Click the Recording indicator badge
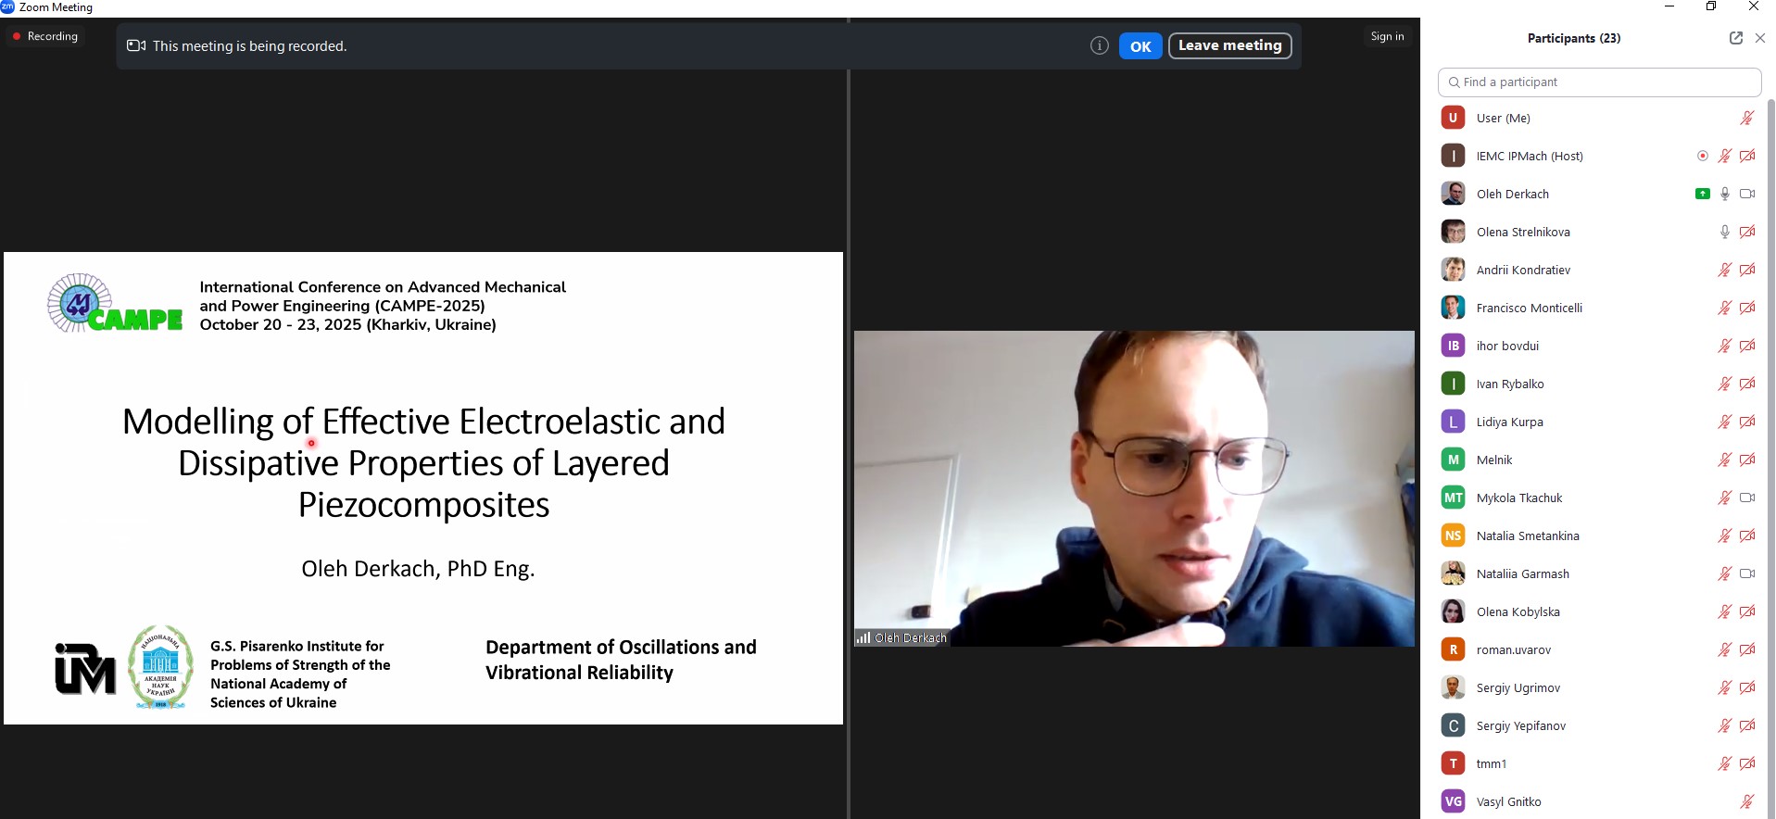Screen dimensions: 1776x819 [44, 36]
